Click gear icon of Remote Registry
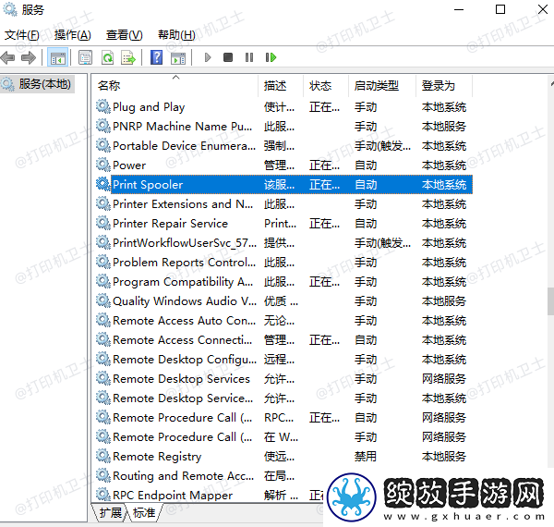Screen dimensions: 554x527 [x=103, y=456]
